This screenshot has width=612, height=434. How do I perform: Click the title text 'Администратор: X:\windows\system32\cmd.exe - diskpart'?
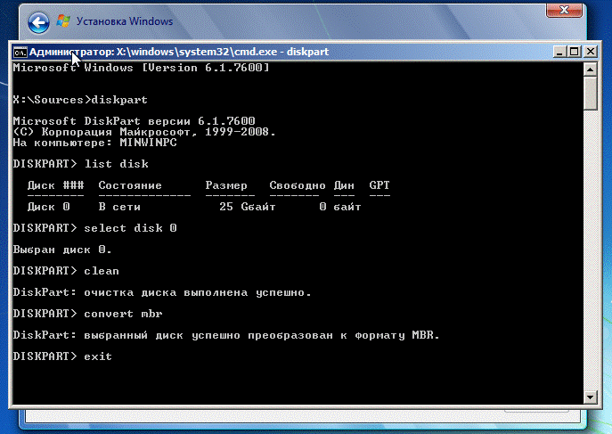click(x=179, y=52)
